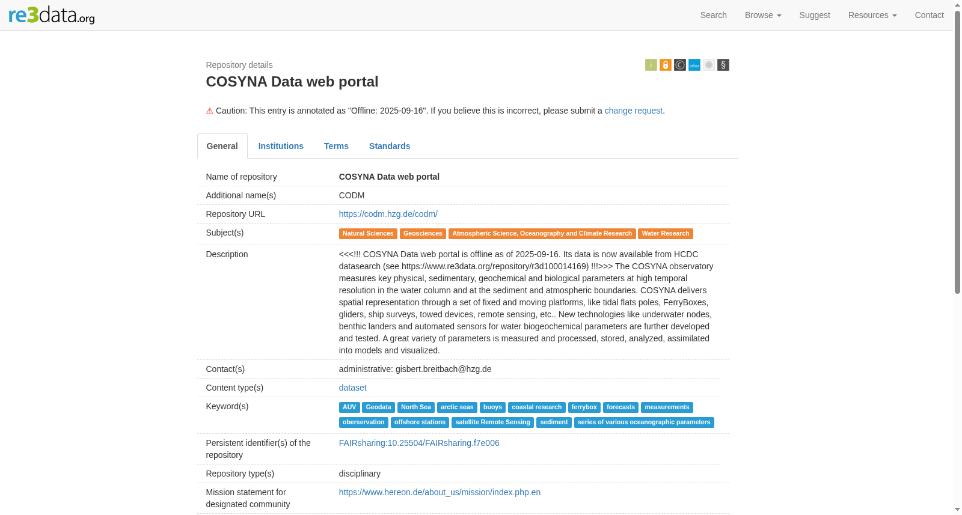Select the General tab
This screenshot has height=515, width=962.
[222, 146]
